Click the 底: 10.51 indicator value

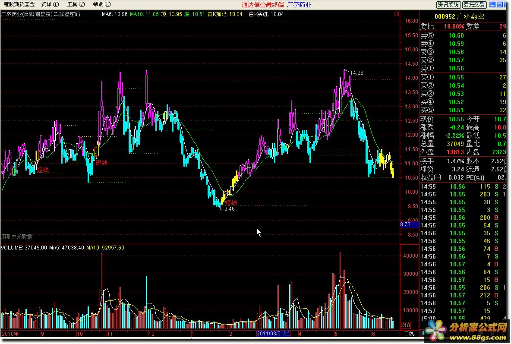tap(195, 14)
